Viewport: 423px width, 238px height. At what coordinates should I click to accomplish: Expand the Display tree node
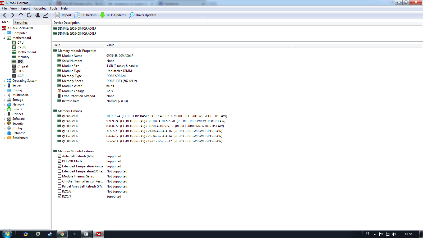pyautogui.click(x=4, y=90)
